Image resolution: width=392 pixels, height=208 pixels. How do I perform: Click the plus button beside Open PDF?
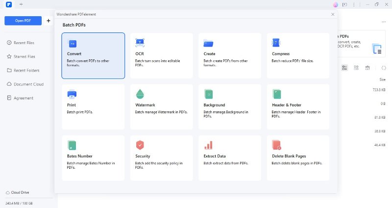click(49, 21)
